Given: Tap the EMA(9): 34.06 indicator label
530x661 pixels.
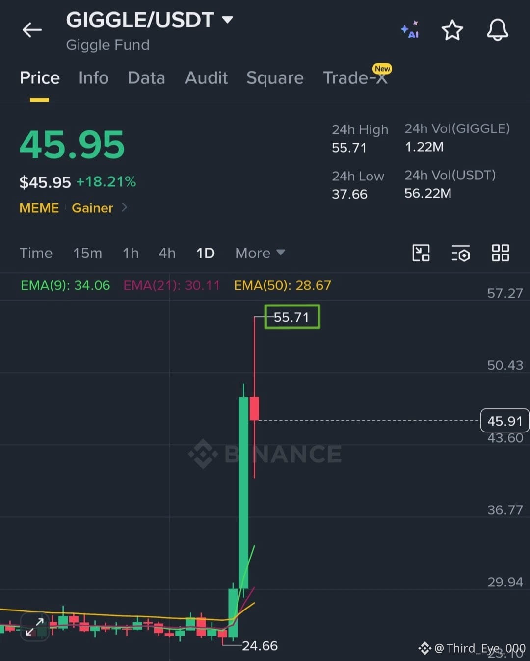Looking at the screenshot, I should click(x=65, y=285).
